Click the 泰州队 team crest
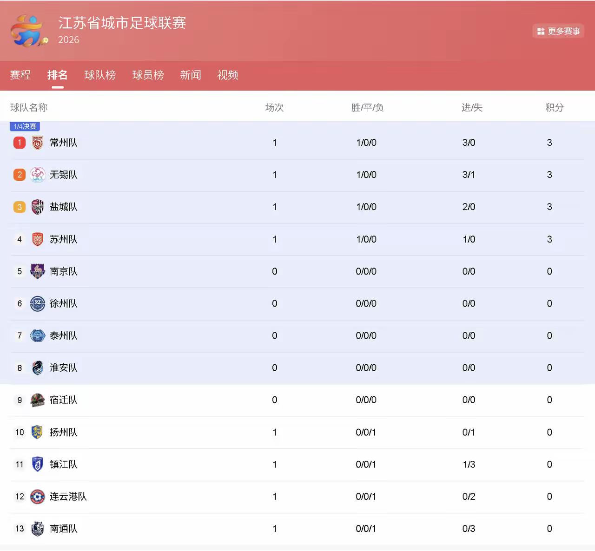Screen dimensions: 595x551 [x=38, y=335]
